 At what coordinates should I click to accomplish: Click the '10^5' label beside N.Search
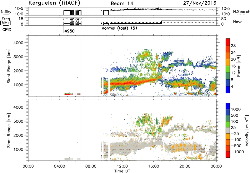point(226,9)
